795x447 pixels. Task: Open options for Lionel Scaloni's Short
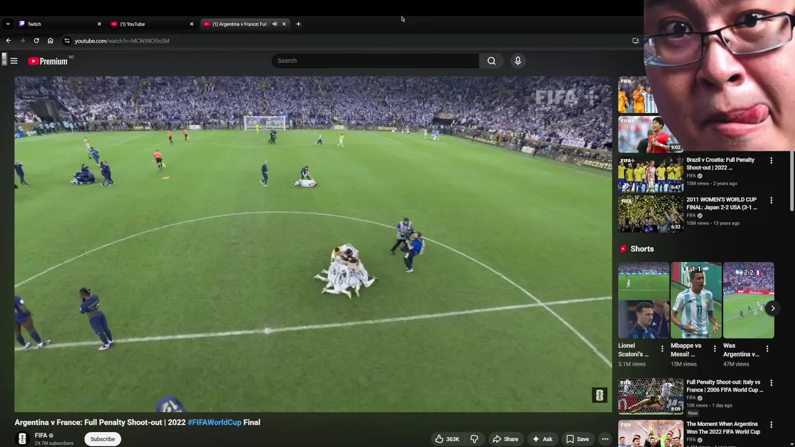[x=662, y=349]
